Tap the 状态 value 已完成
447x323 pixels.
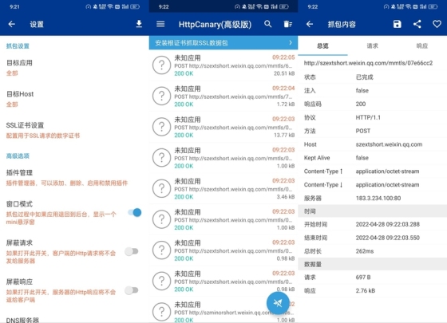(364, 77)
